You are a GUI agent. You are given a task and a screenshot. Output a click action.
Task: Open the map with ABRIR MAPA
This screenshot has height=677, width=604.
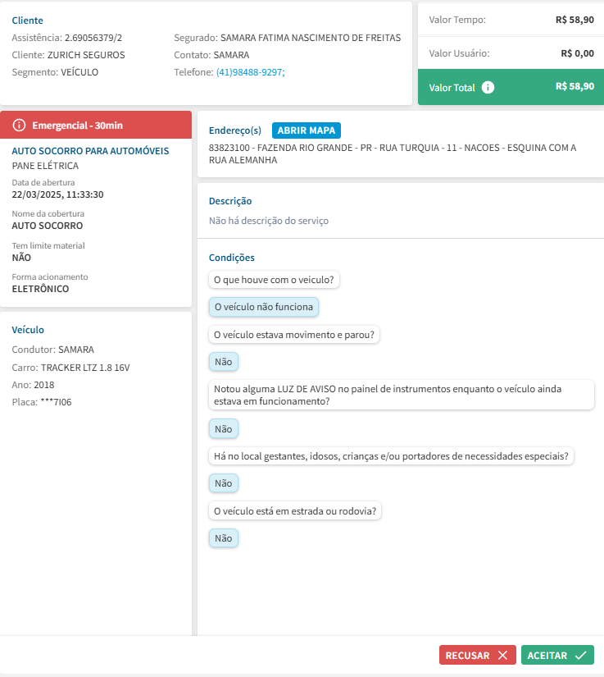click(x=306, y=130)
